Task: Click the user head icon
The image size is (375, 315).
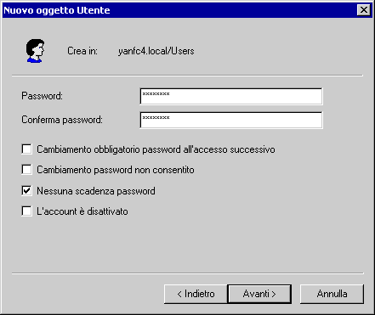Action: coord(35,51)
